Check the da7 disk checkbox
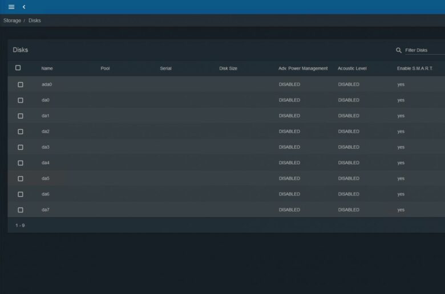Screen dimensions: 445x294 [21, 210]
